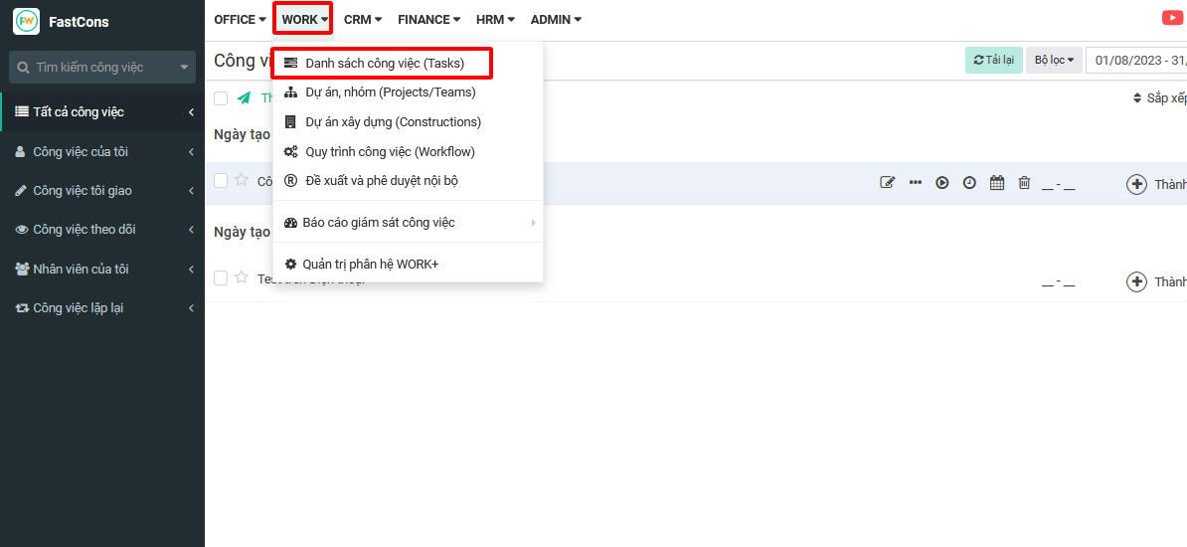Click the YouTube icon in top bar

[1173, 18]
